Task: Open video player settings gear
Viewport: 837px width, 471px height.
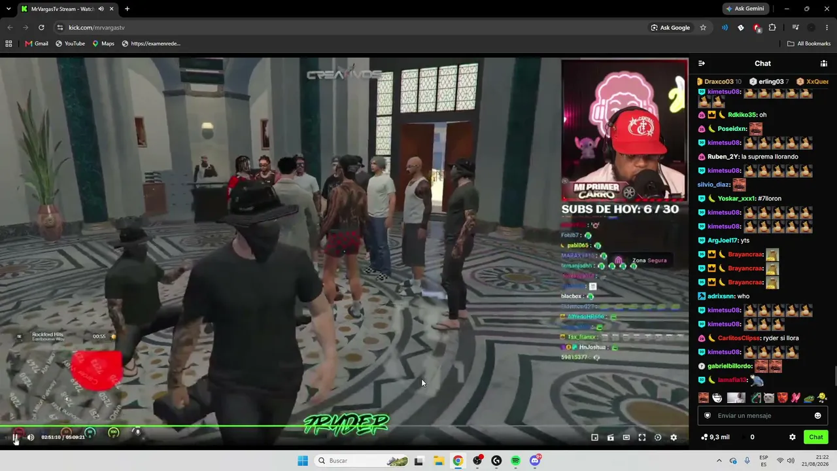Action: [674, 438]
